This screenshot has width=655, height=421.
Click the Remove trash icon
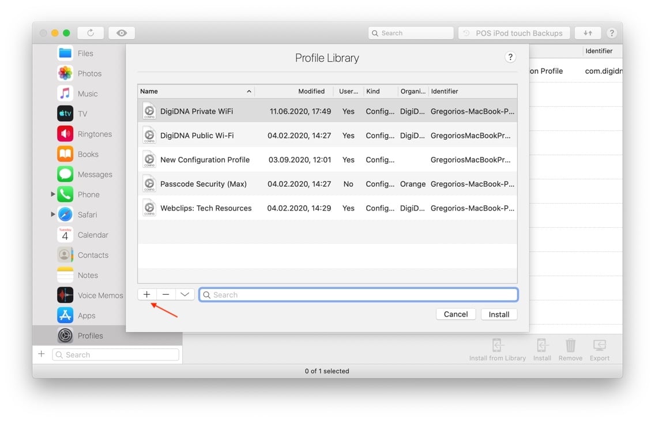point(570,345)
